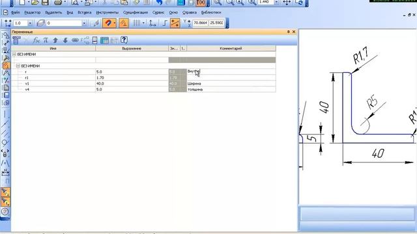
Task: Click the first icon in Variables panel toolbar
Action: coord(16,40)
